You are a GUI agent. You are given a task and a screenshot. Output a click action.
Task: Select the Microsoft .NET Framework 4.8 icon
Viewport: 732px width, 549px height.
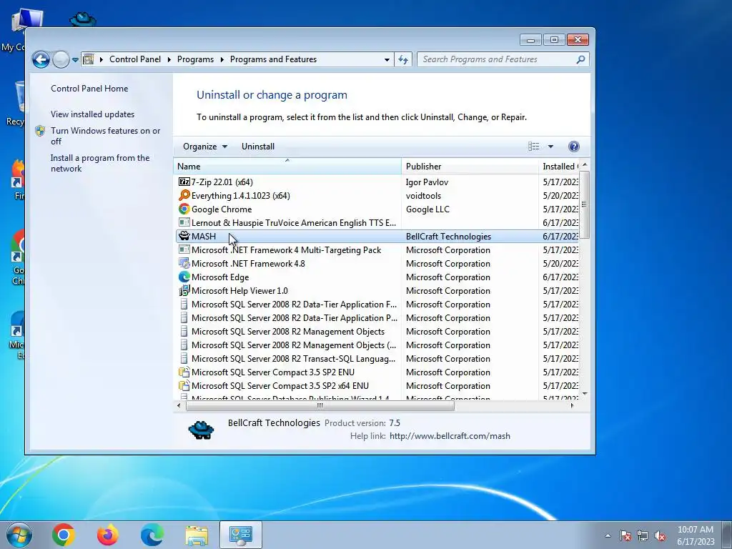(x=184, y=263)
